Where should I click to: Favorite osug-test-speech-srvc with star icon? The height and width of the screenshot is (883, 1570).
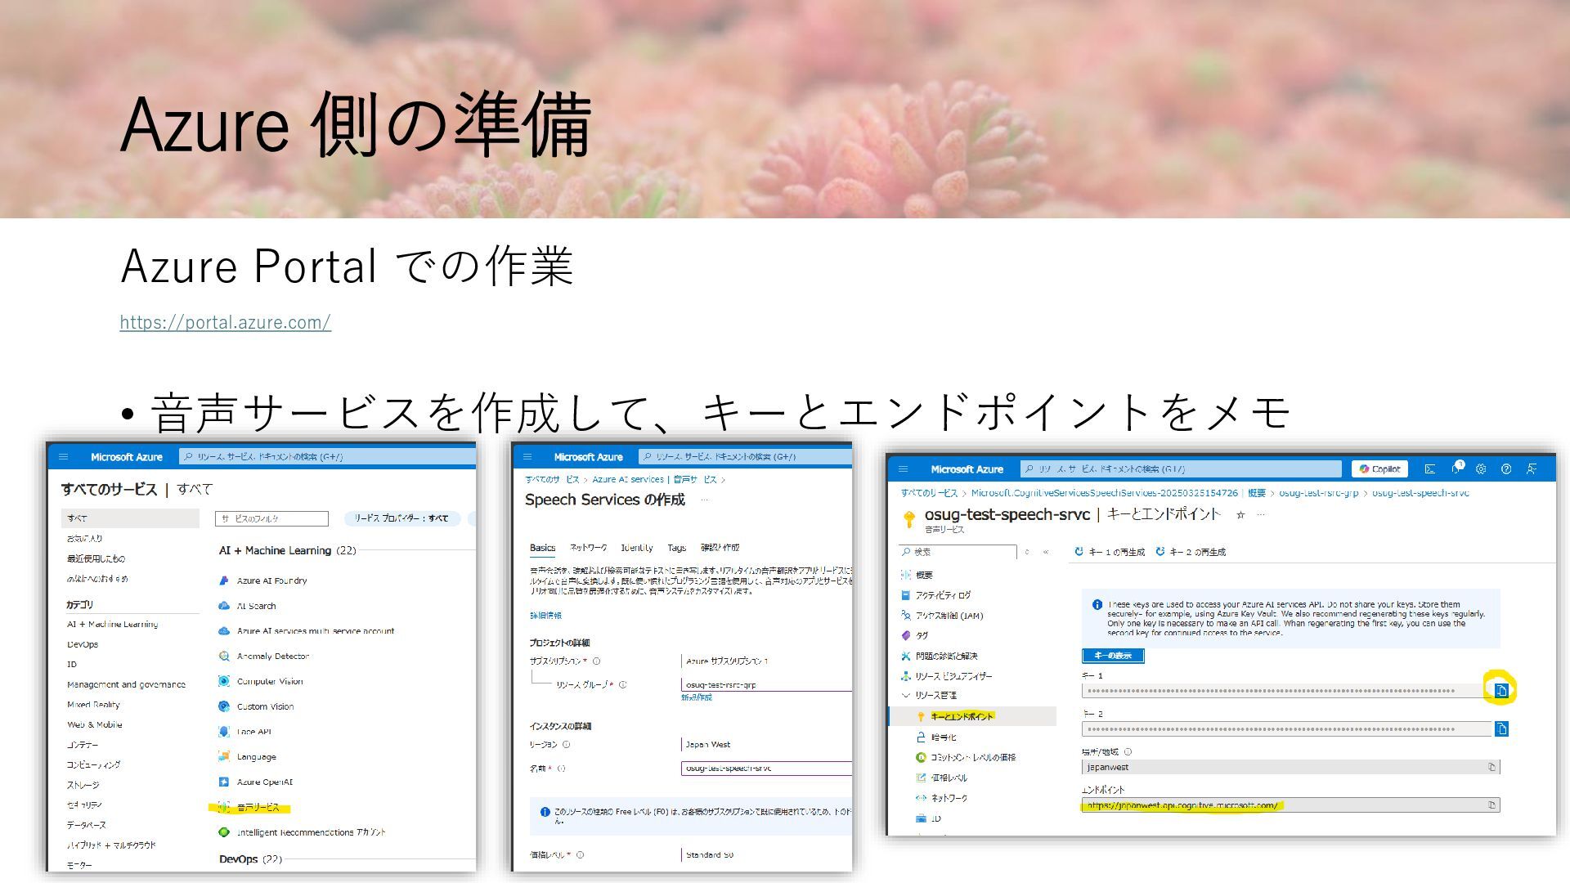click(x=1240, y=515)
